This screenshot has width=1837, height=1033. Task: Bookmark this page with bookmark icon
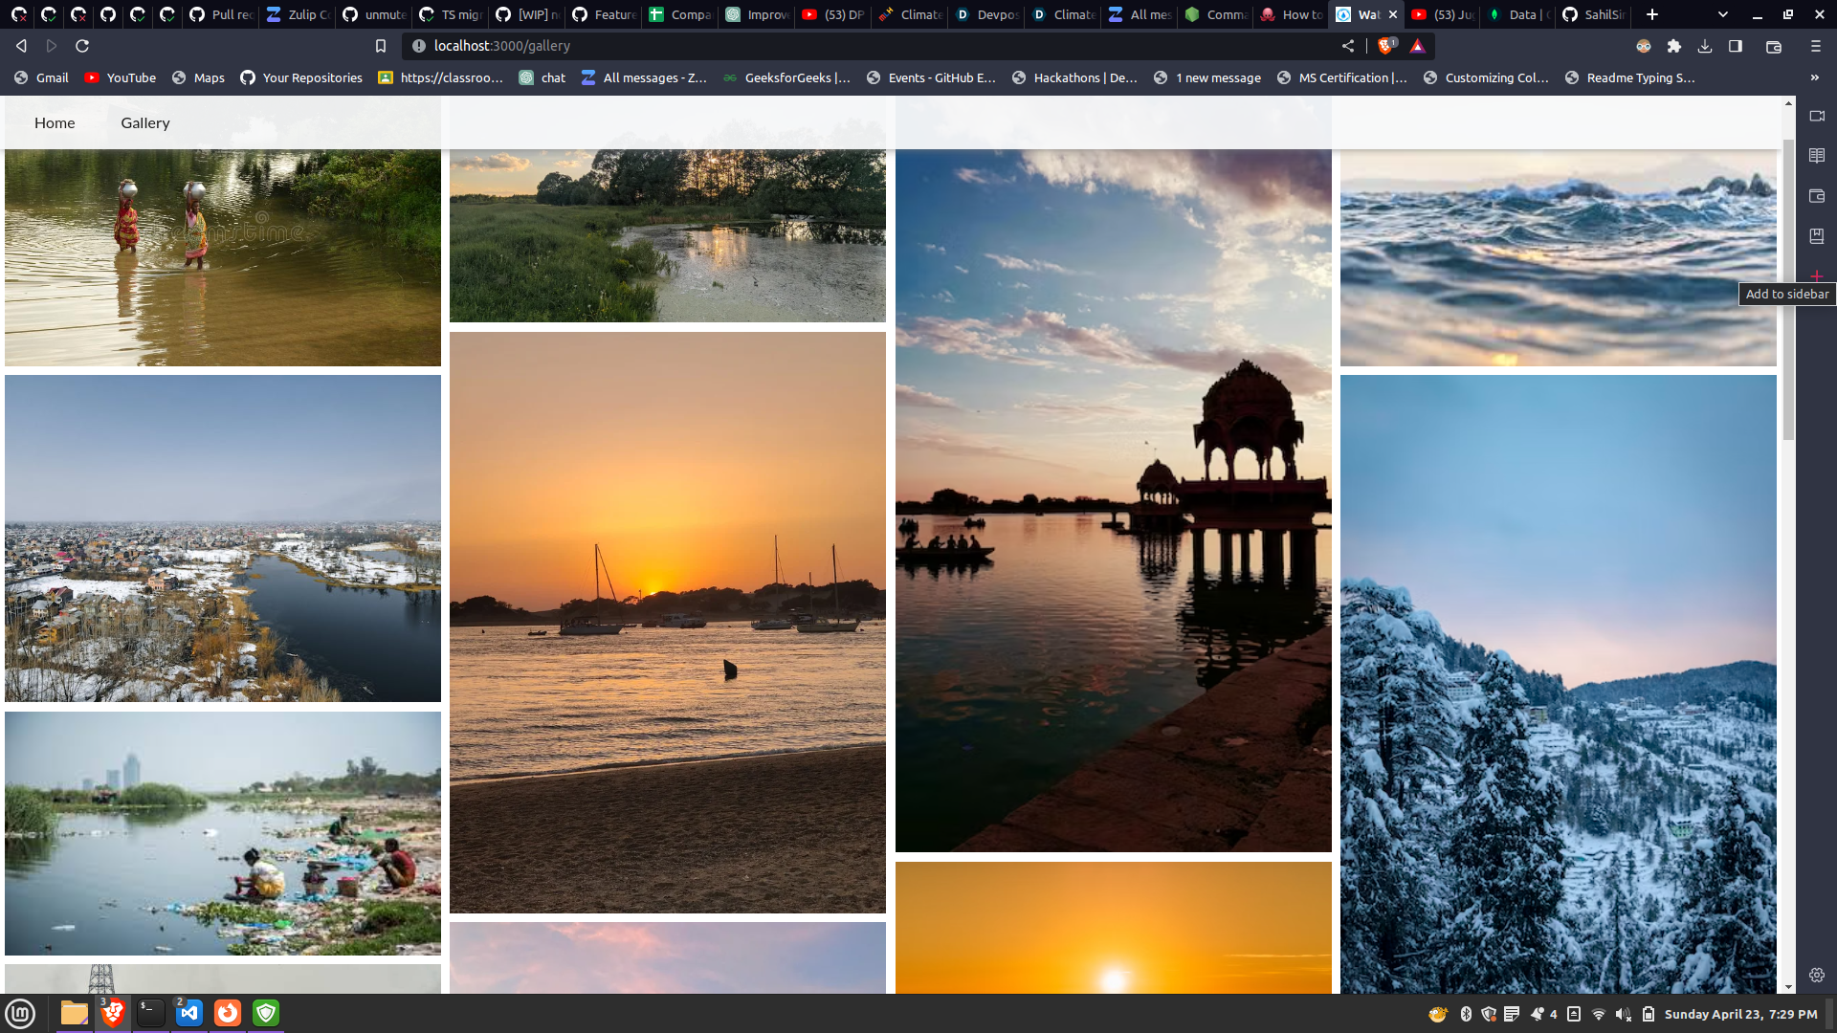pos(381,46)
